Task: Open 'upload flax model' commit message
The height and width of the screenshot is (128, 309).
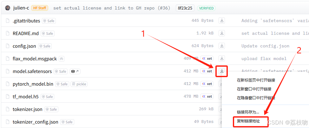Action: pyautogui.click(x=264, y=58)
